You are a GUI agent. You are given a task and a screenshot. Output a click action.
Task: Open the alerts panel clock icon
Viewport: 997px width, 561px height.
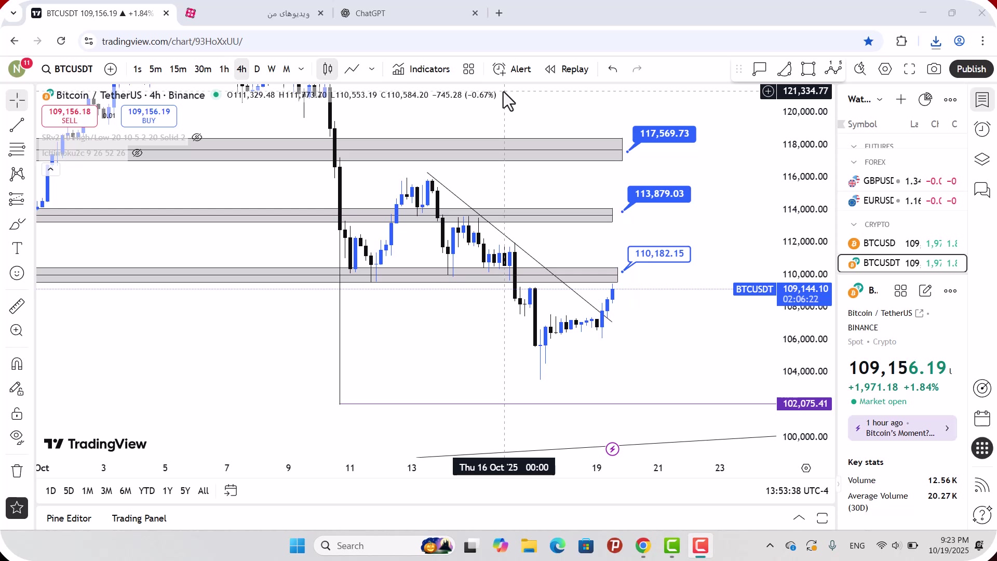[982, 129]
